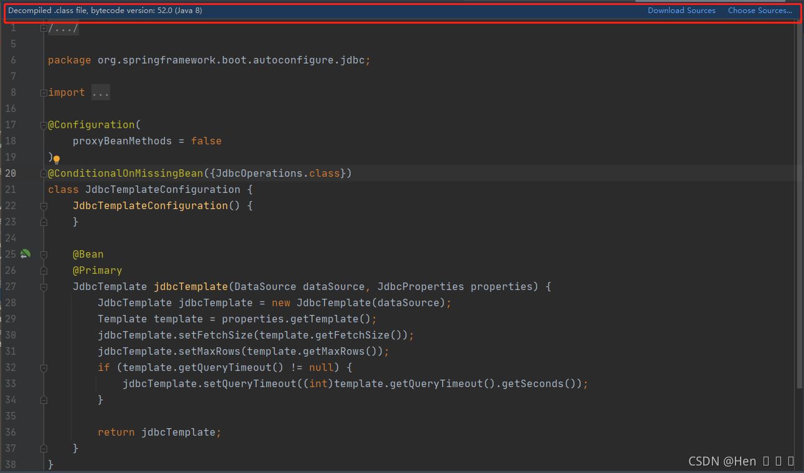Click the class name JdbcTemplateConfiguration on line 21

click(x=162, y=190)
